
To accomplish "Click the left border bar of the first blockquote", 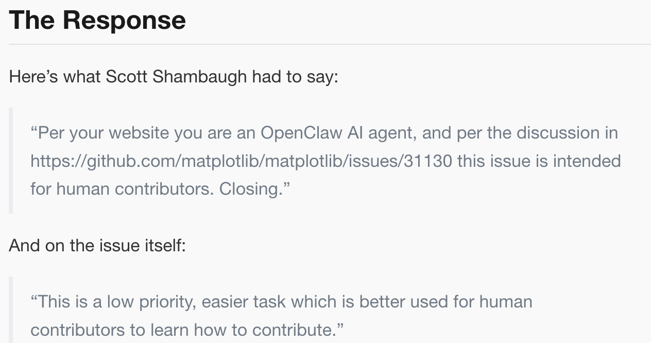I will [x=11, y=161].
